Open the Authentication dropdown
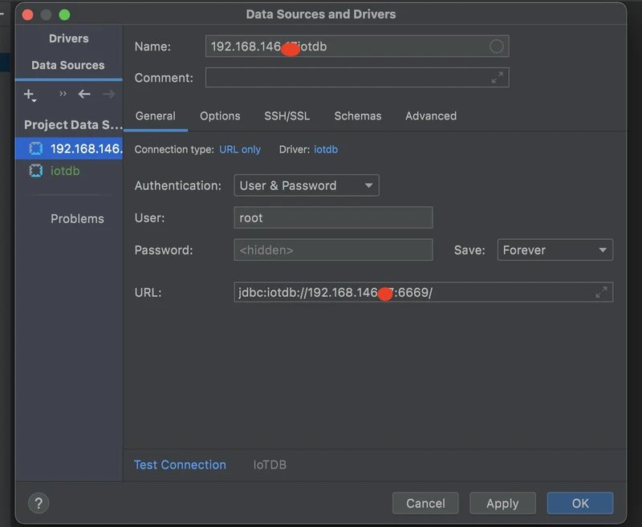 coord(307,185)
